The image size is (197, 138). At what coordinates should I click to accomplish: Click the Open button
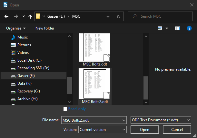[x=144, y=130]
